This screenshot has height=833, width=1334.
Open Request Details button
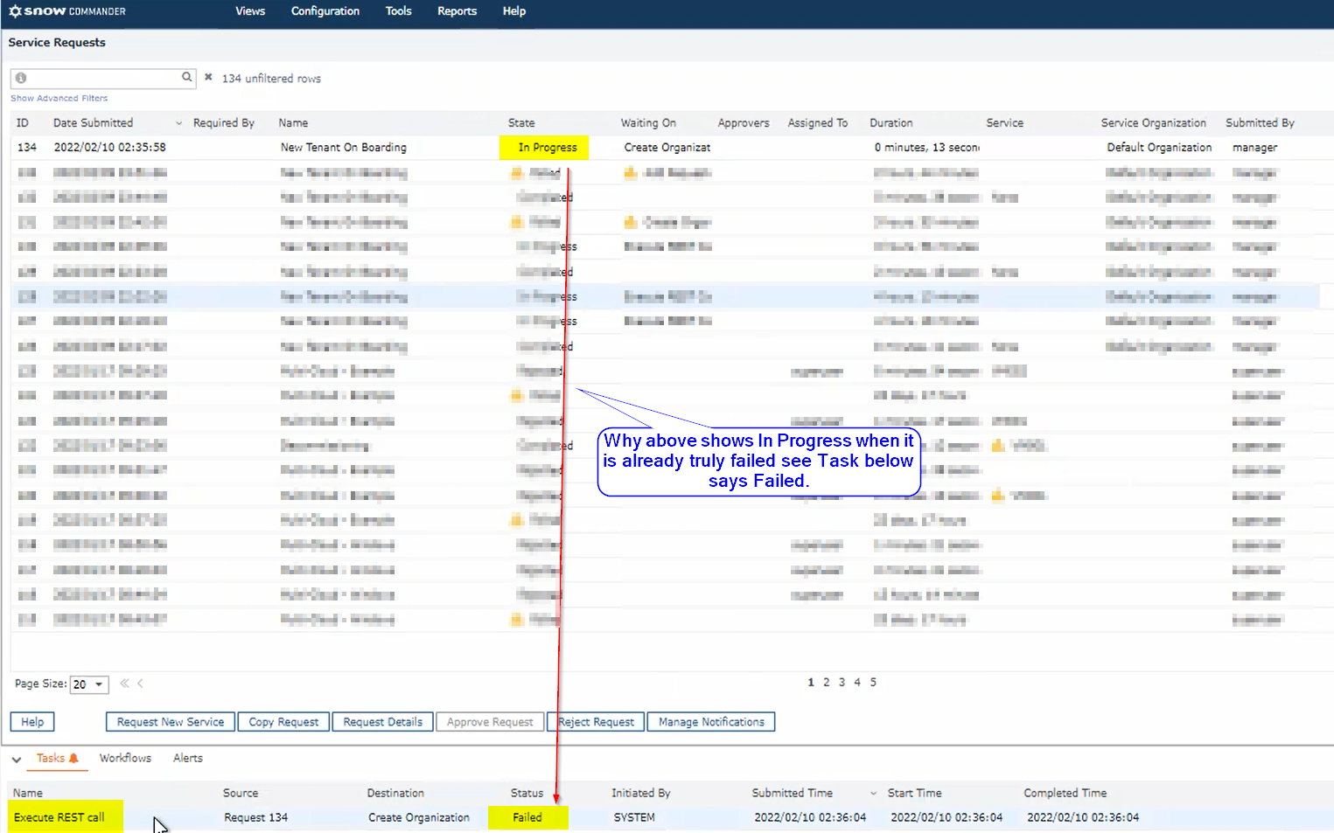click(382, 722)
